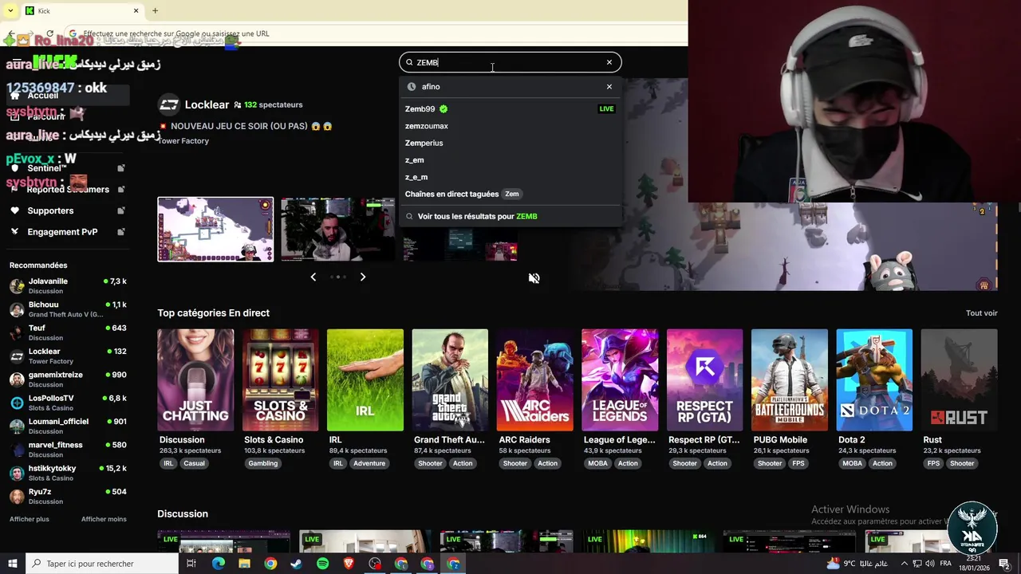Open the Rust category card
The width and height of the screenshot is (1021, 574).
click(959, 380)
